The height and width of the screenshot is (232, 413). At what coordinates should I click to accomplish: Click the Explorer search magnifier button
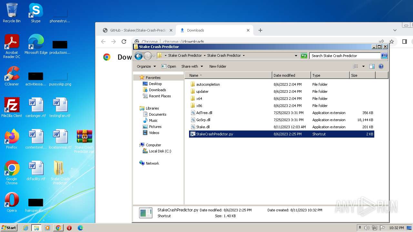[384, 56]
